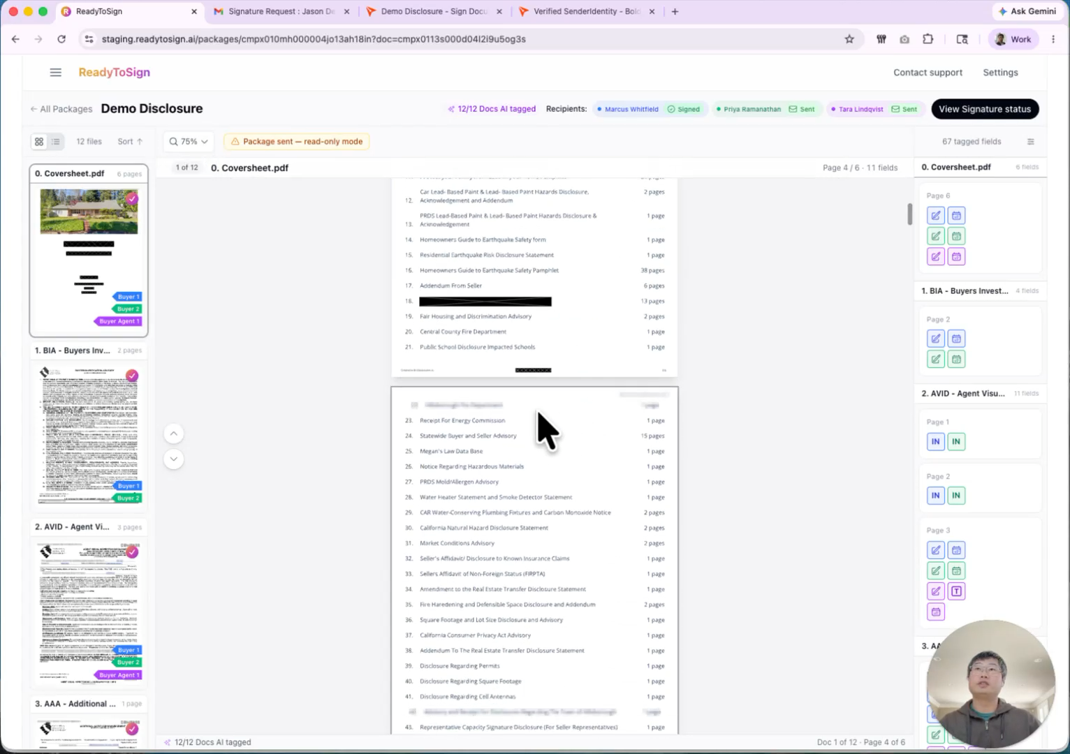Viewport: 1070px width, 754px height.
Task: Select AVID Page 3 purple text field
Action: 956,591
